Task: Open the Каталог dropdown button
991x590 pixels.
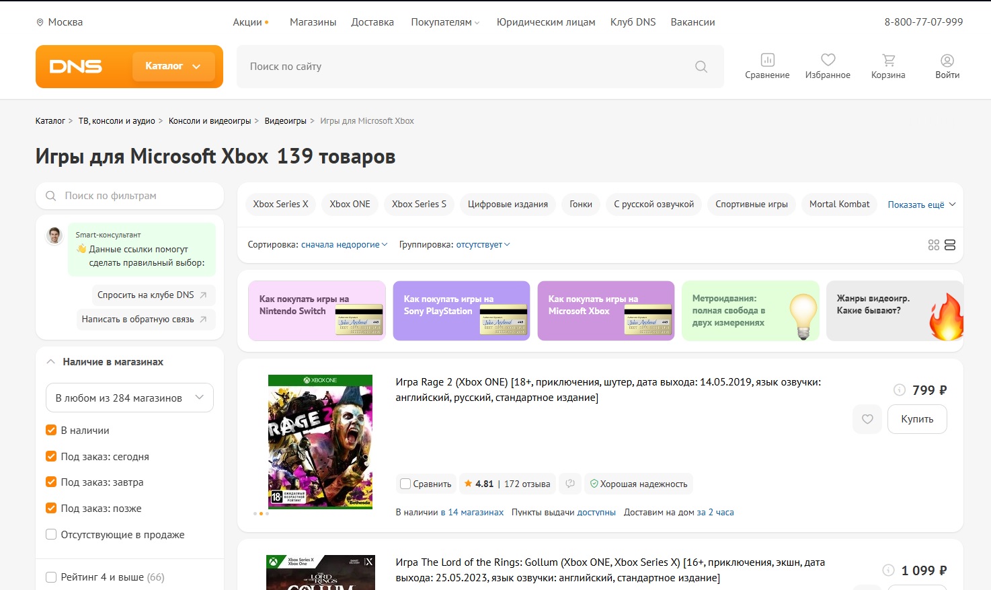Action: click(x=173, y=66)
